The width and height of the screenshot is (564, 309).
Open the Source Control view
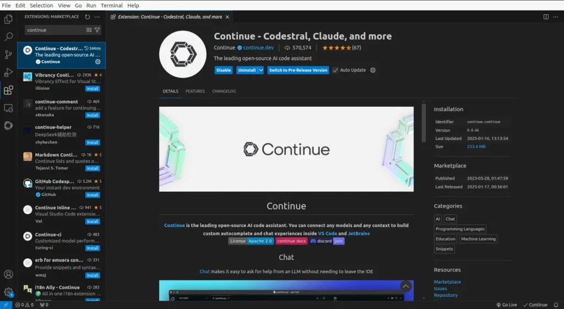[8, 55]
